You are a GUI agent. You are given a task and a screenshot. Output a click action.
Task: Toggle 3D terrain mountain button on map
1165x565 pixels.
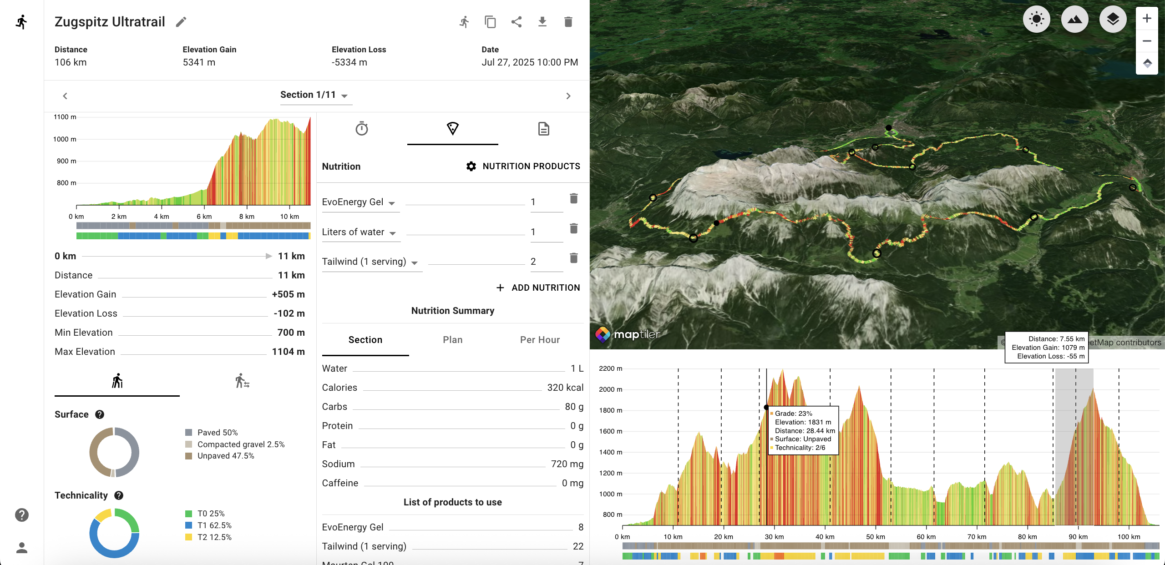coord(1074,19)
